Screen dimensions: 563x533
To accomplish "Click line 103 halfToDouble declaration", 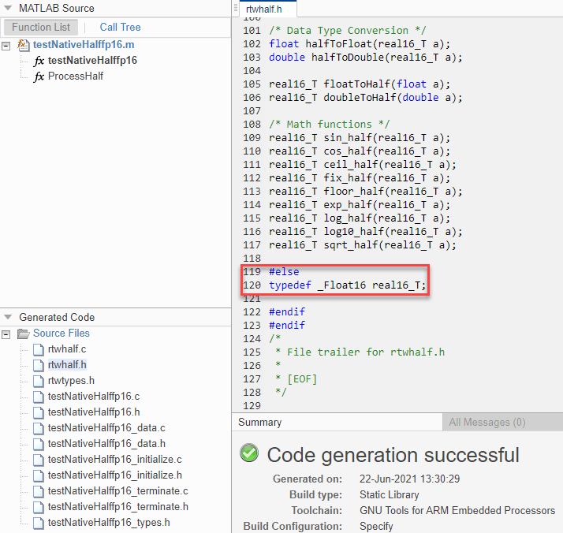I will [366, 58].
